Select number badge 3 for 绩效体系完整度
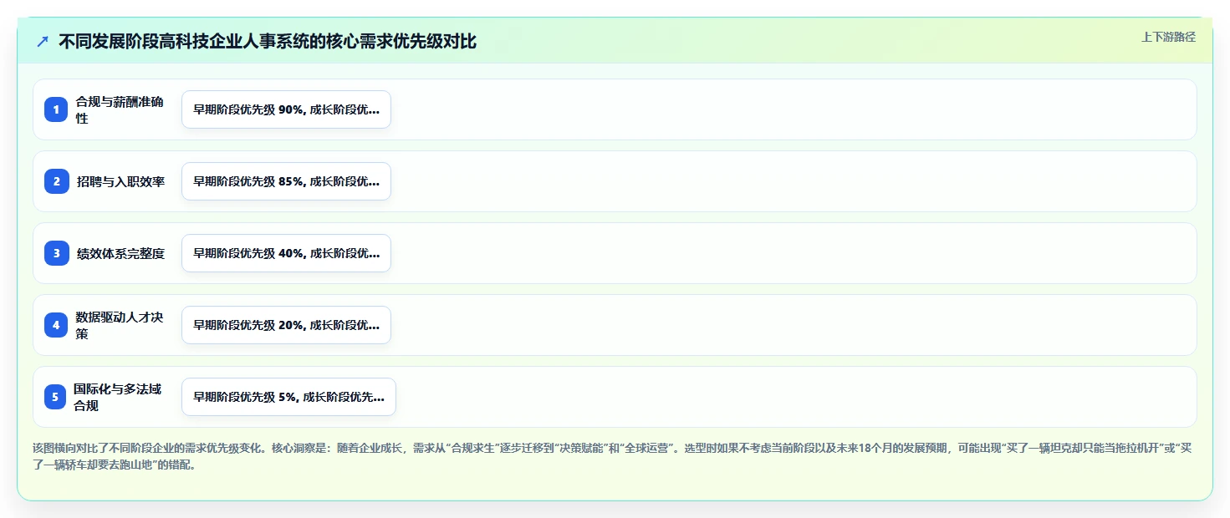The height and width of the screenshot is (518, 1230). click(56, 253)
